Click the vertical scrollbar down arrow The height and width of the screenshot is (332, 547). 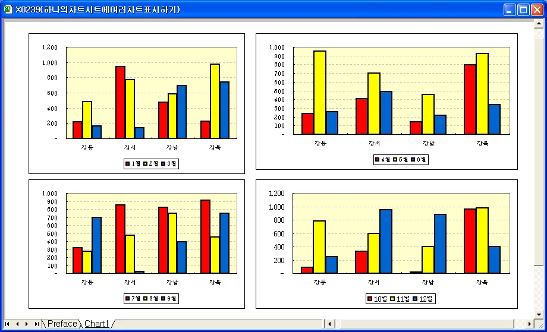(x=539, y=315)
